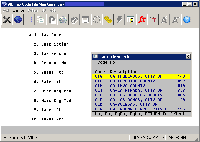The image size is (200, 142).
Task: Click the window with lightning icon
Action: click(x=131, y=20)
